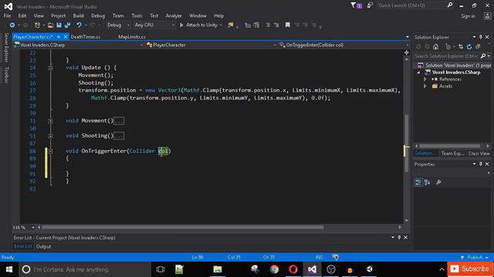The width and height of the screenshot is (494, 277).
Task: Open the Tools menu
Action: [x=137, y=15]
